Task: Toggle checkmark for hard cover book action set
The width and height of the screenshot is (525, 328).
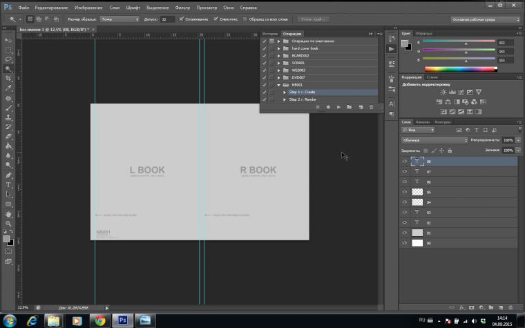Action: click(x=264, y=48)
